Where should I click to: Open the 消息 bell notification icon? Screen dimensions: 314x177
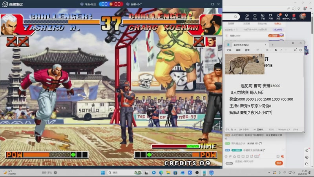pyautogui.click(x=278, y=17)
